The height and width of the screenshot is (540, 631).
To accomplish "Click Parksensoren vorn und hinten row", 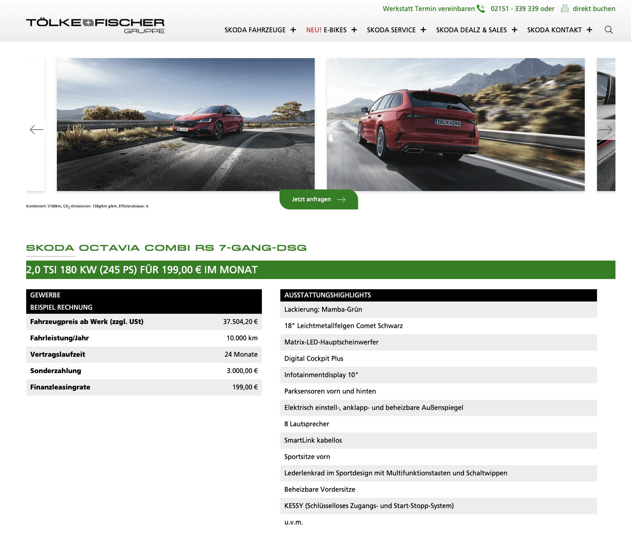I will (x=439, y=391).
